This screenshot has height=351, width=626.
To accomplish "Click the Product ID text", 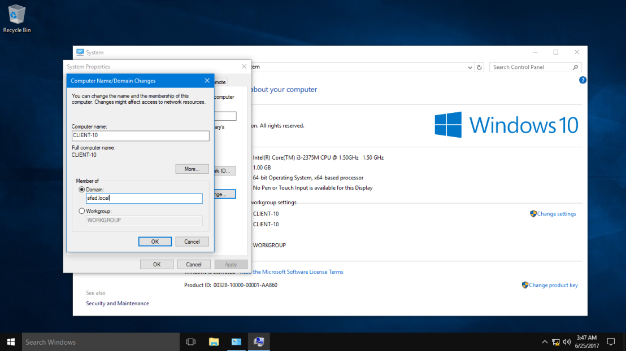I will click(x=231, y=285).
